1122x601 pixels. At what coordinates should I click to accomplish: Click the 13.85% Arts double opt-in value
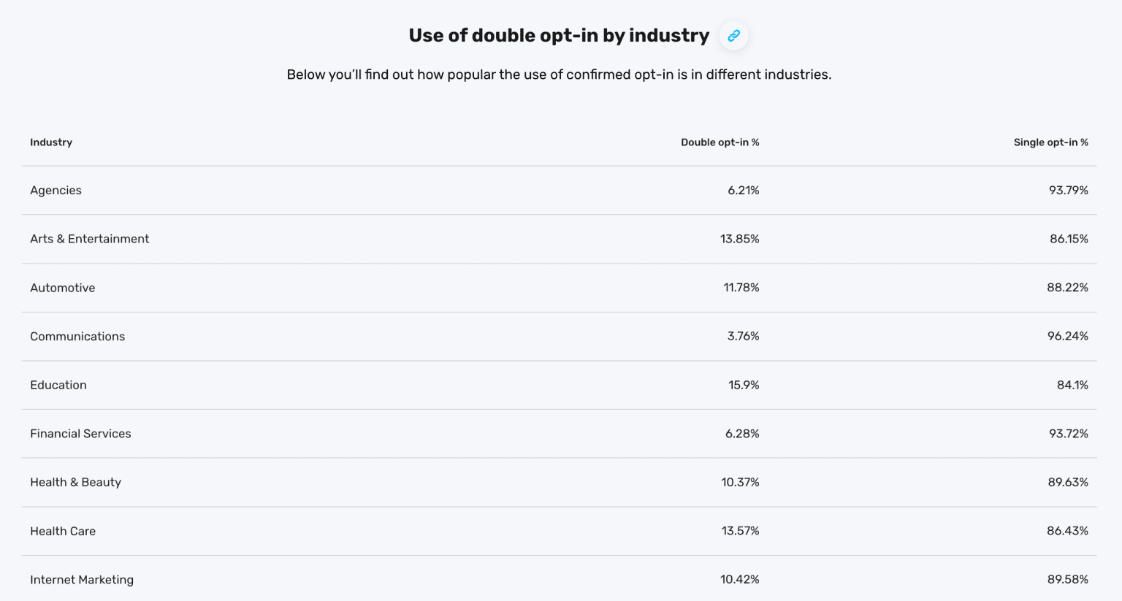pyautogui.click(x=739, y=239)
